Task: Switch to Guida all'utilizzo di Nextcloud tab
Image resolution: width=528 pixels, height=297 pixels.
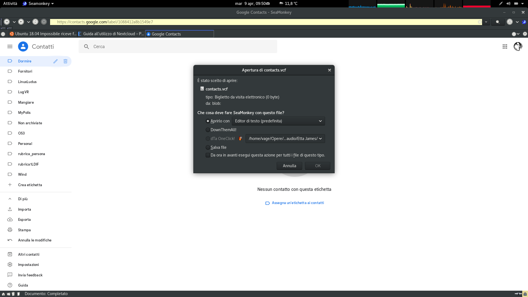Action: (111, 34)
